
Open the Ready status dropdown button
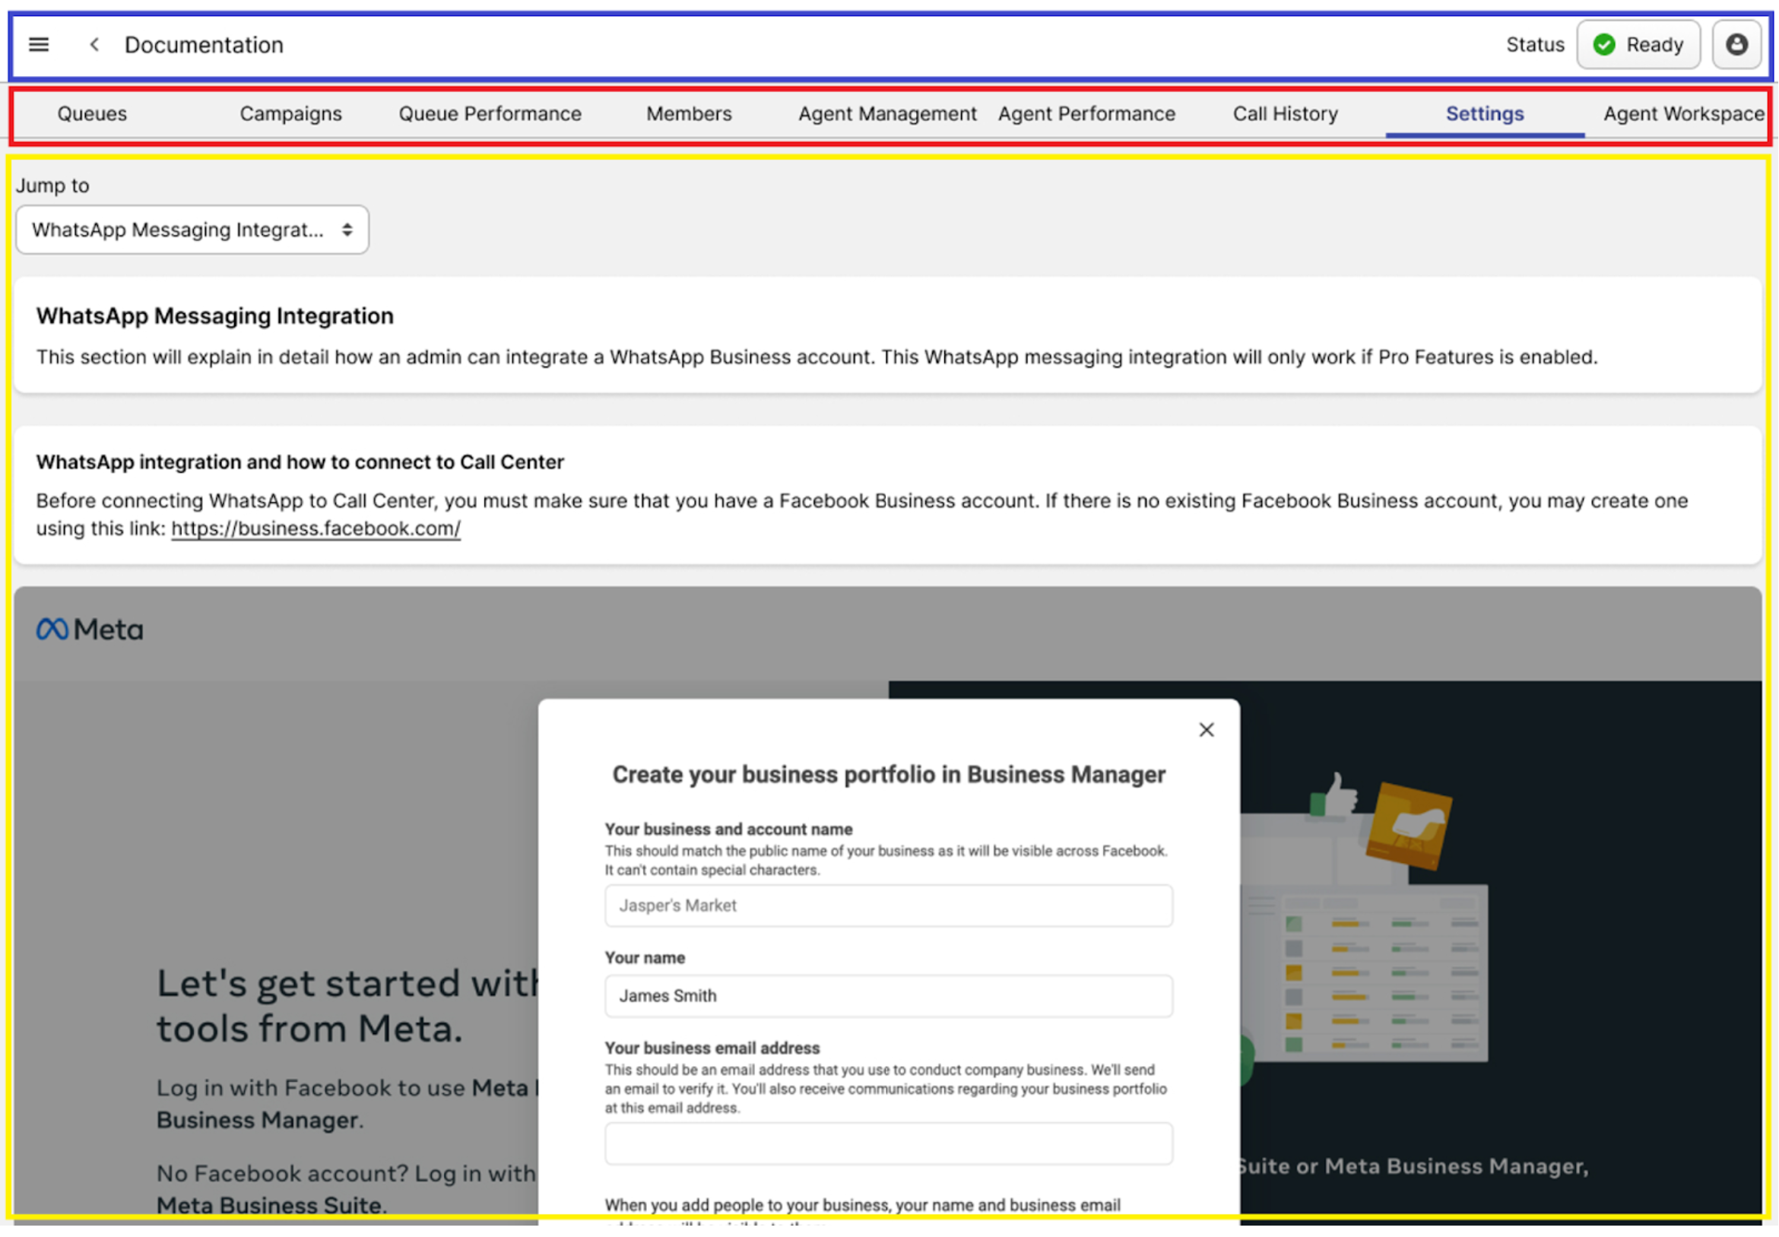coord(1638,45)
